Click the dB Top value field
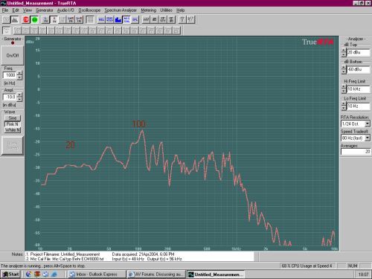This screenshot has height=279, width=372. click(x=359, y=52)
